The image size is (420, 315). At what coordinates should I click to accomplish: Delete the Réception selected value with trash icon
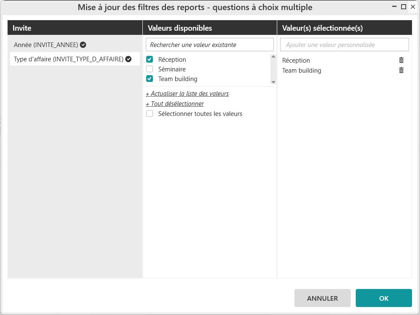pos(401,60)
